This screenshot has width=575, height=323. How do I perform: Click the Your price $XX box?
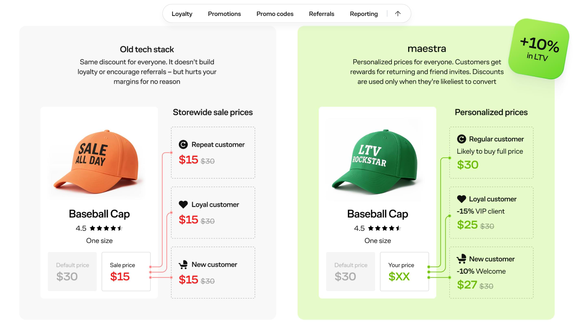coord(404,272)
